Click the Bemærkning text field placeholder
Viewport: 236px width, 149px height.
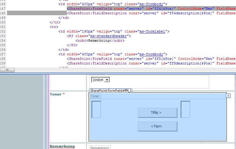point(100,147)
